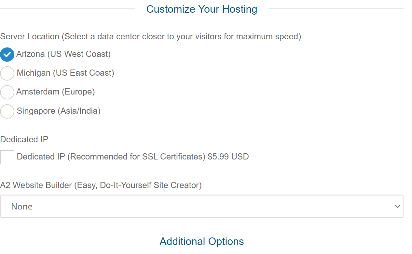Select the Arizona (US West Coast) radio button
The width and height of the screenshot is (412, 254).
[7, 55]
